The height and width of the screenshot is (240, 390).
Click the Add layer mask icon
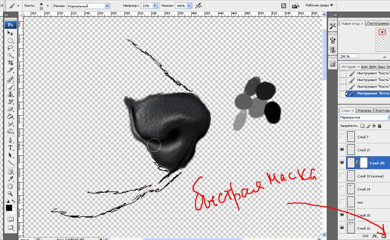click(x=384, y=236)
